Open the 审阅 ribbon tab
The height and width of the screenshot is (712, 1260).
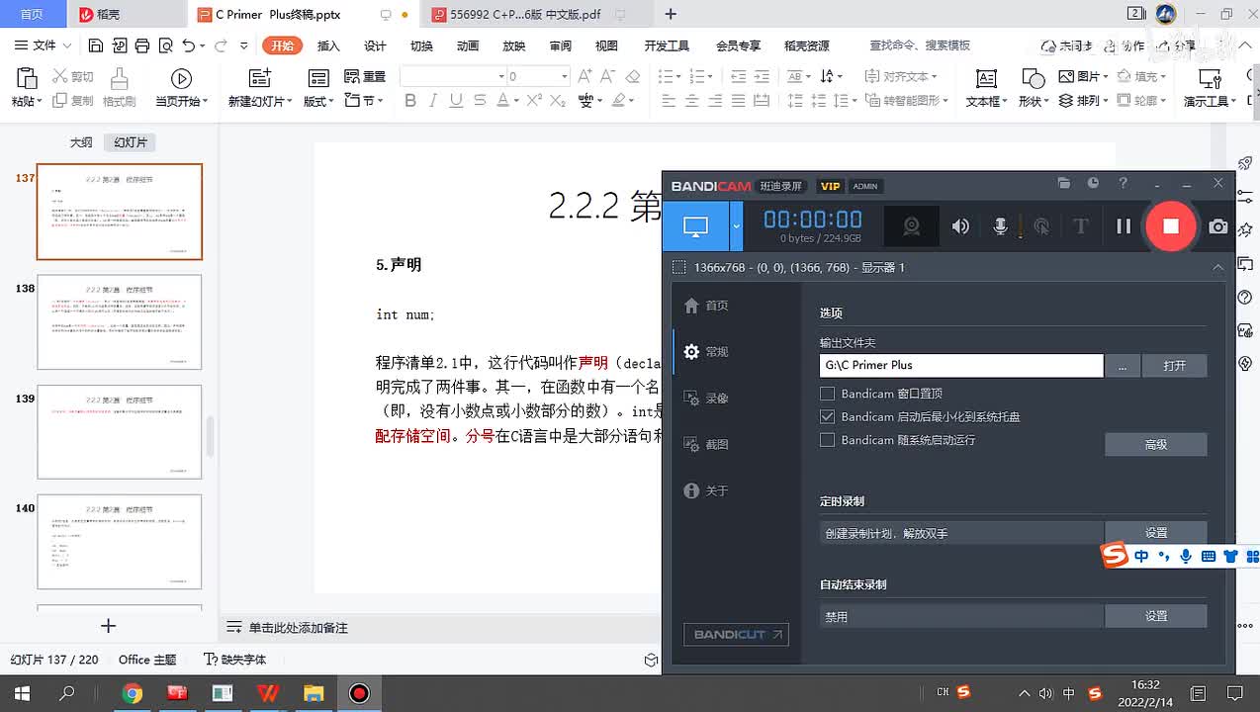[561, 45]
